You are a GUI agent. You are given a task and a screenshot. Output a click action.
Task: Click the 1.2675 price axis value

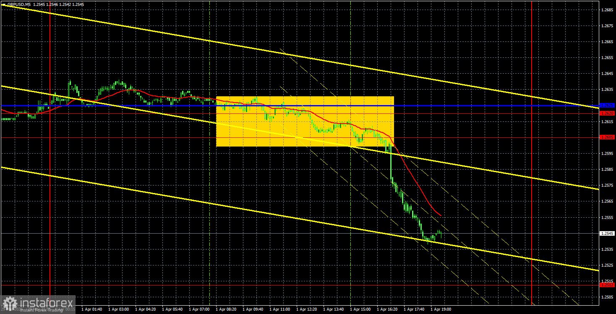point(607,26)
